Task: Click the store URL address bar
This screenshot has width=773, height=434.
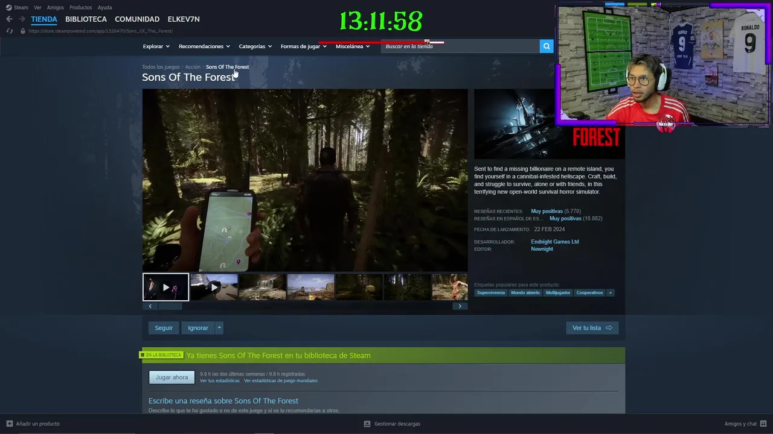Action: [x=100, y=31]
